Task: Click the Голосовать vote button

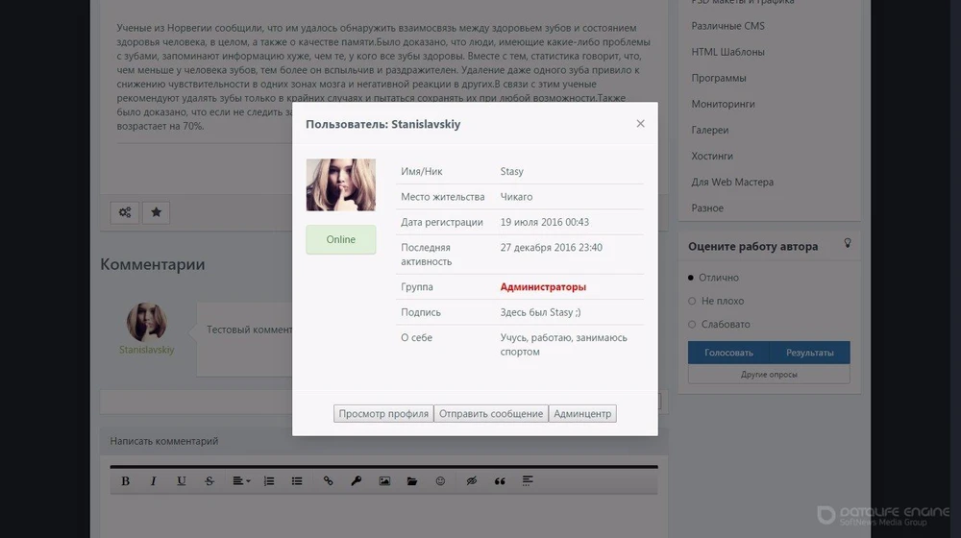Action: click(728, 353)
